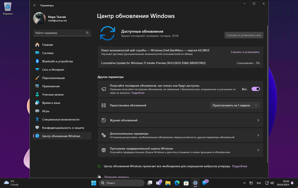The image size is (298, 188).
Task: Click the Cumulative Update KB5037002 row
Action: coord(180,63)
